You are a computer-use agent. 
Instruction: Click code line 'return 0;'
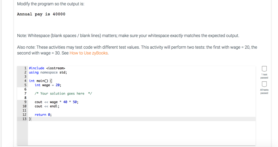(x=43, y=115)
